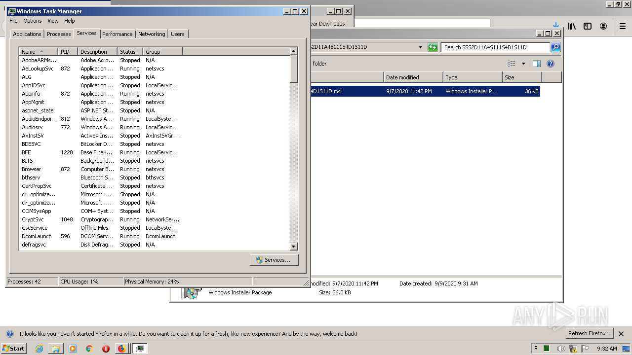632x355 pixels.
Task: Click Firefox notification question icon
Action: pyautogui.click(x=9, y=334)
